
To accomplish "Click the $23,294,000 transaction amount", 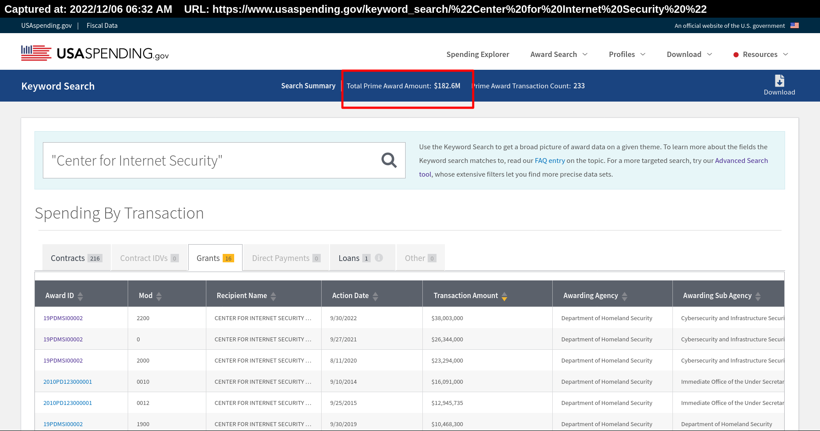I will pos(447,360).
